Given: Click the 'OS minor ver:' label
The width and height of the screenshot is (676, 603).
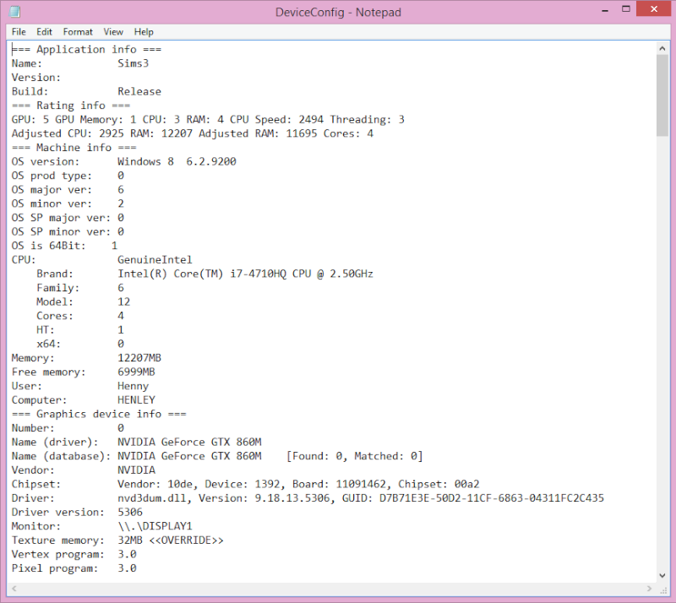Looking at the screenshot, I should [x=52, y=204].
